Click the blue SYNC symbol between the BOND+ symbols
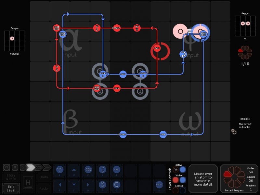This screenshot has width=260, height=195. tap(123, 74)
